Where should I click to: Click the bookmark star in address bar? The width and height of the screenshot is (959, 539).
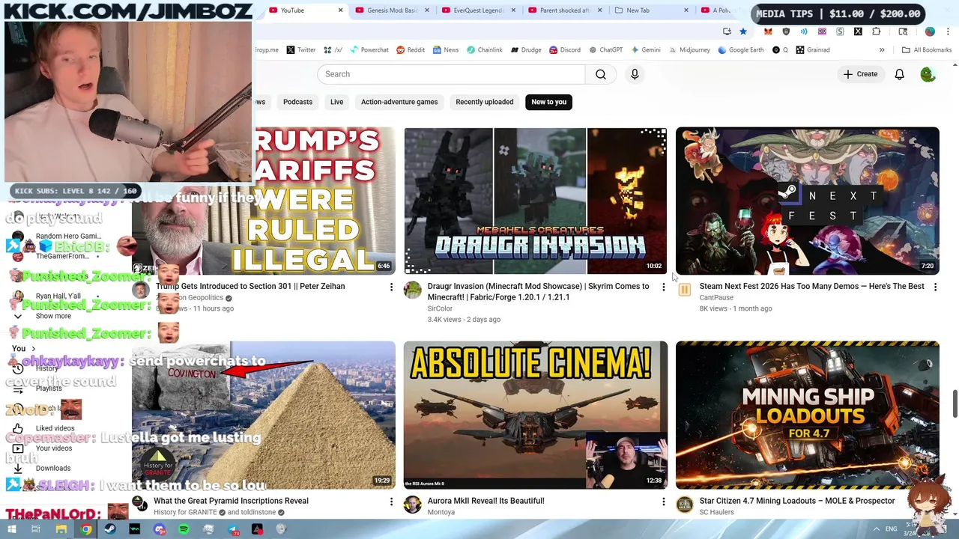[x=742, y=31]
